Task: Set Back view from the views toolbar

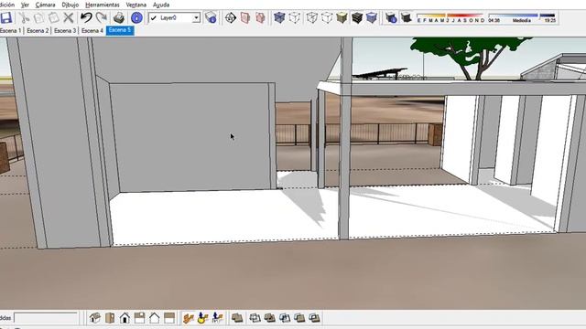Action: (155, 318)
